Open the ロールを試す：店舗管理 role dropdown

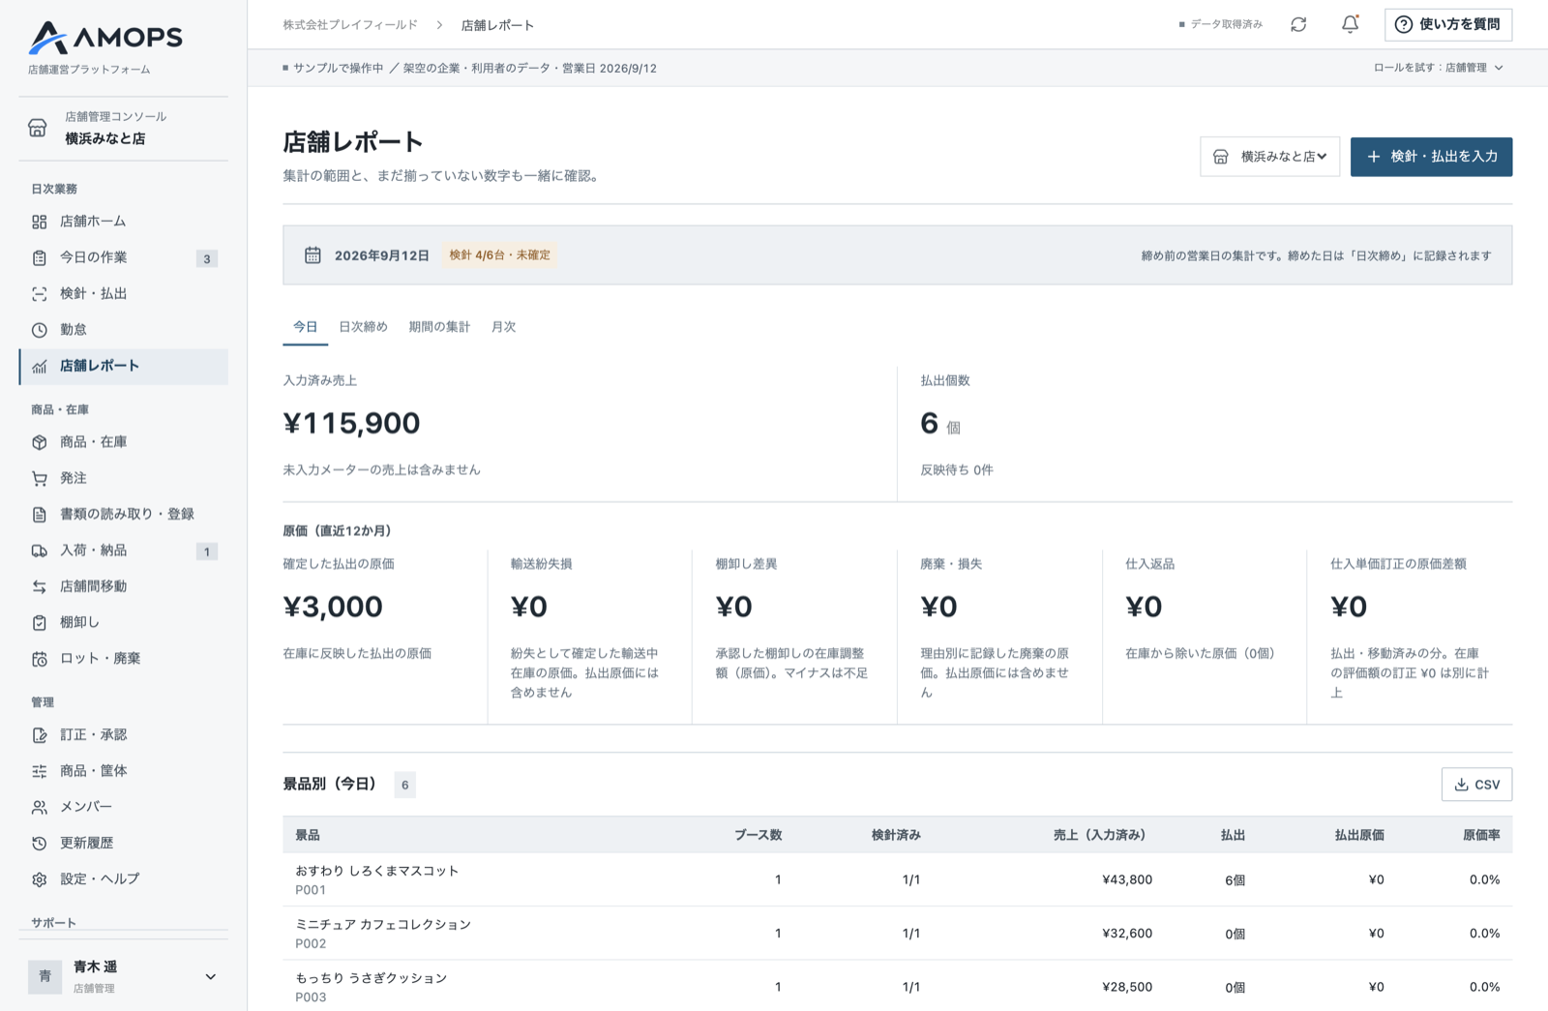click(x=1439, y=68)
